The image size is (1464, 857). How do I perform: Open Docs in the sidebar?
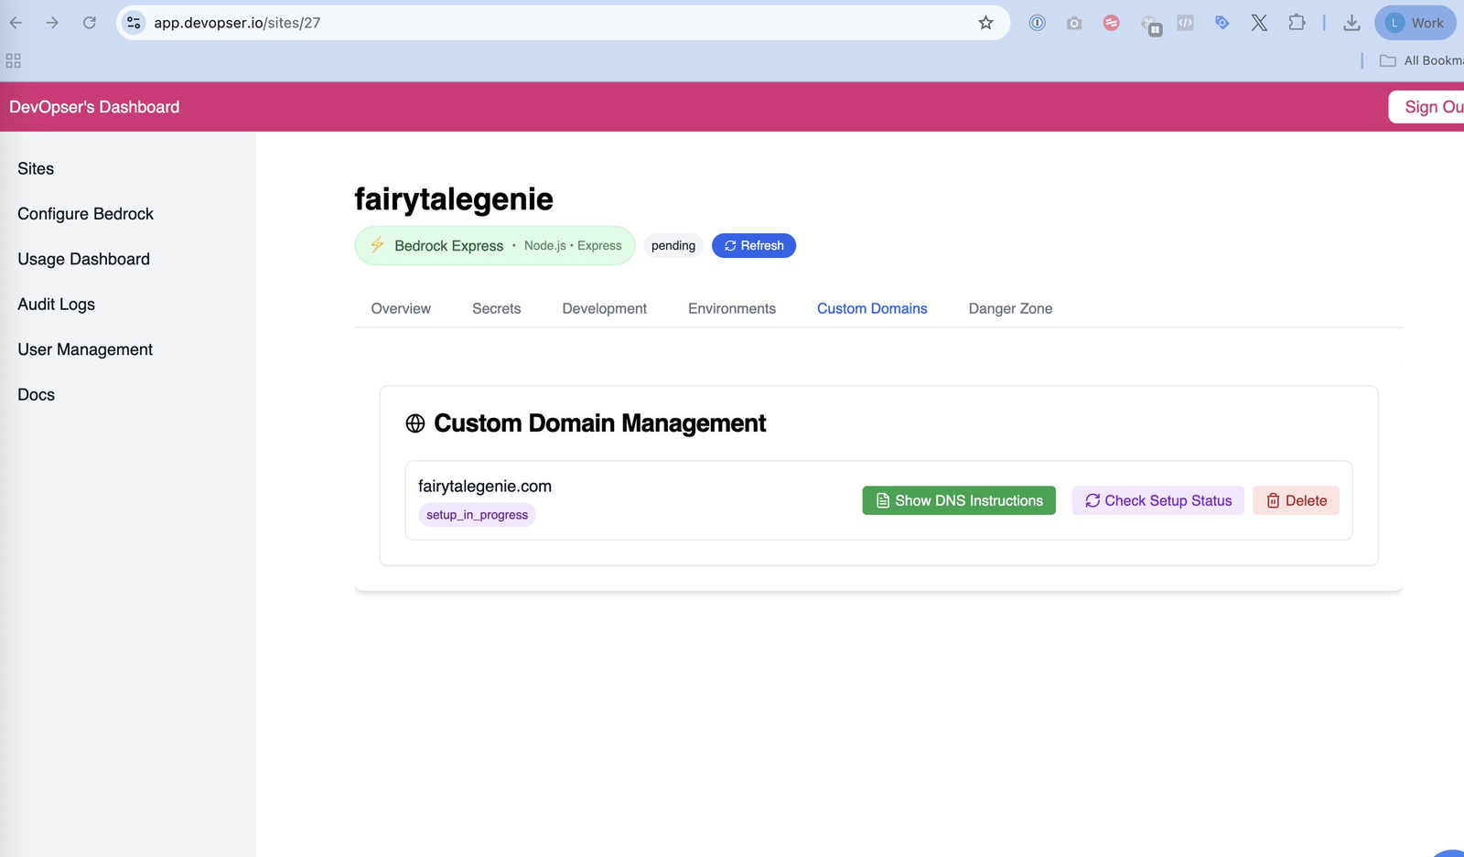point(36,394)
